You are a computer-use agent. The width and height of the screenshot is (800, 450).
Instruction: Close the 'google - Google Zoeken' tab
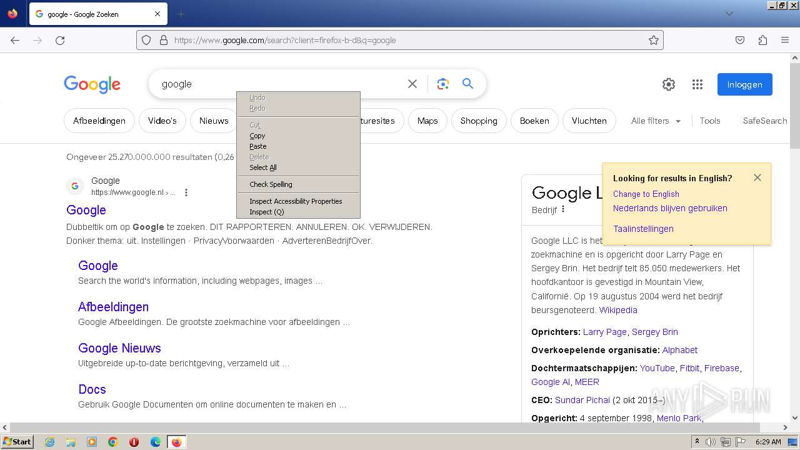tap(157, 14)
